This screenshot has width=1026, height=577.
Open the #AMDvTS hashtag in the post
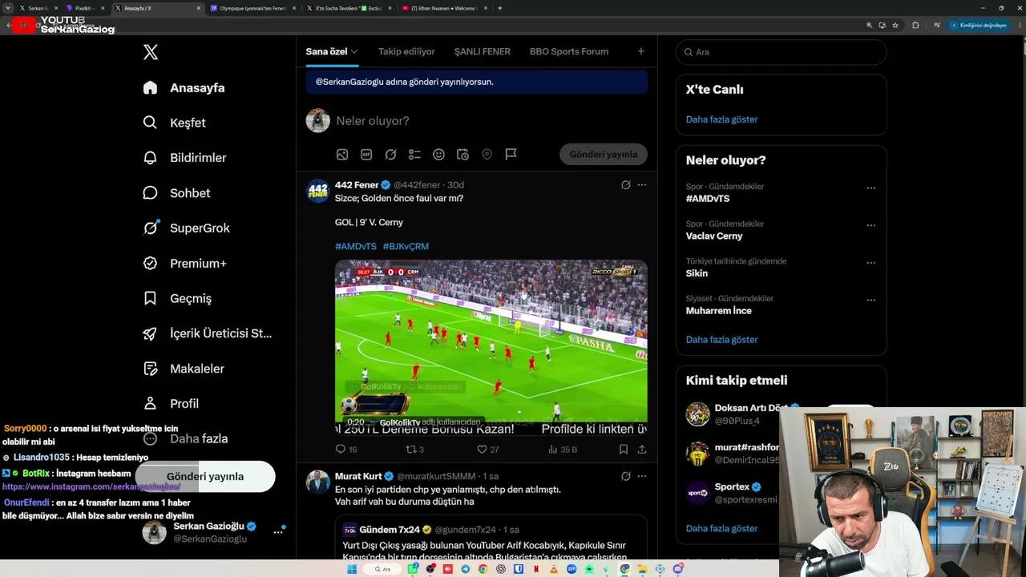[356, 247]
